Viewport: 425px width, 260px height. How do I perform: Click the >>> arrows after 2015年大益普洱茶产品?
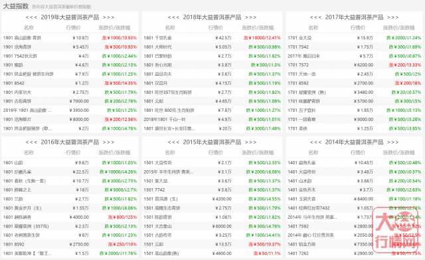tap(250, 142)
